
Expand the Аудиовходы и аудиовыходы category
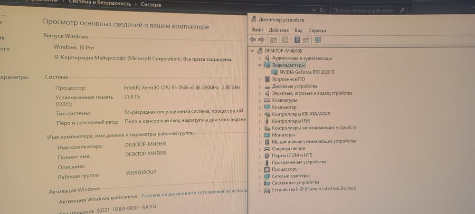tap(260, 58)
